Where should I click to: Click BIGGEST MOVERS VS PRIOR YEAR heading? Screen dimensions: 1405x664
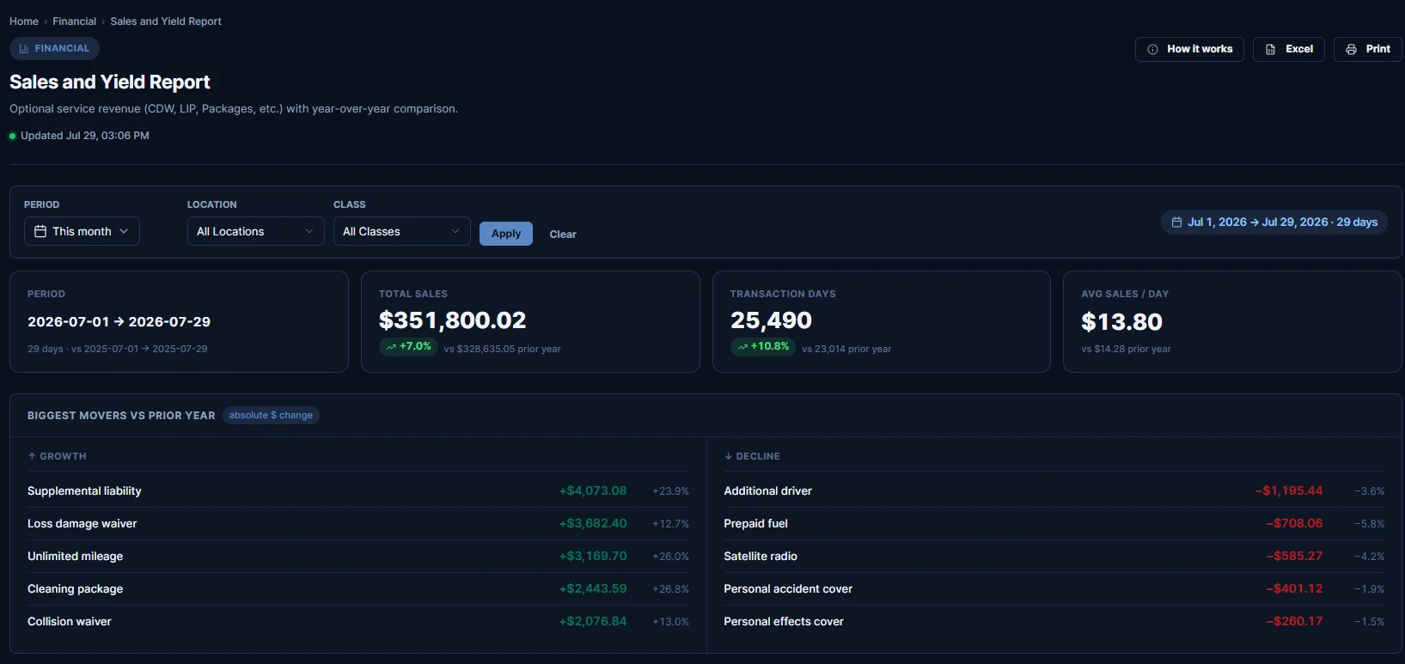[121, 416]
